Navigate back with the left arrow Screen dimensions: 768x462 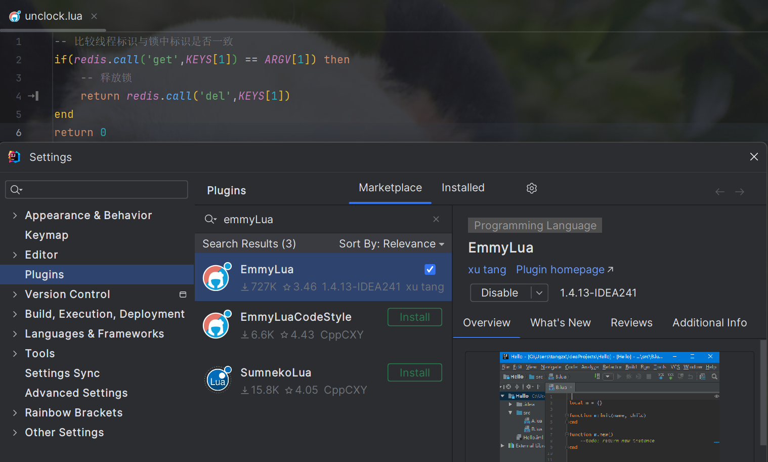[x=720, y=192]
